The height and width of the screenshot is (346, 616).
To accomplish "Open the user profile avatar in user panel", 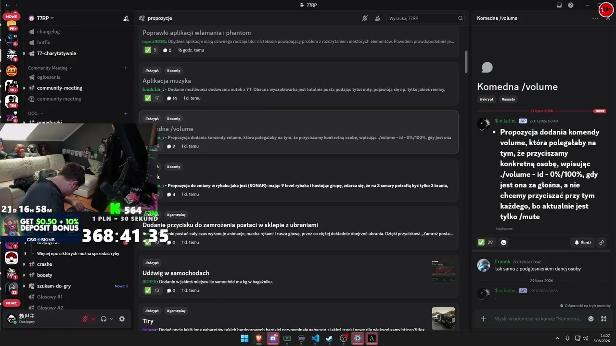I will click(12, 319).
